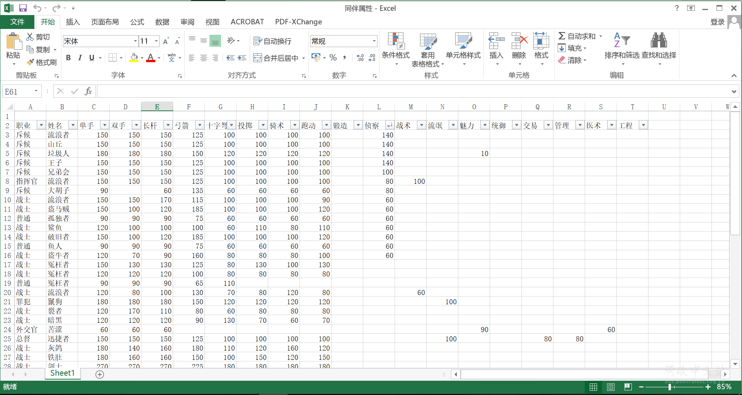Image resolution: width=742 pixels, height=395 pixels.
Task: Click 合并后居中 merge and center
Action: click(x=276, y=58)
